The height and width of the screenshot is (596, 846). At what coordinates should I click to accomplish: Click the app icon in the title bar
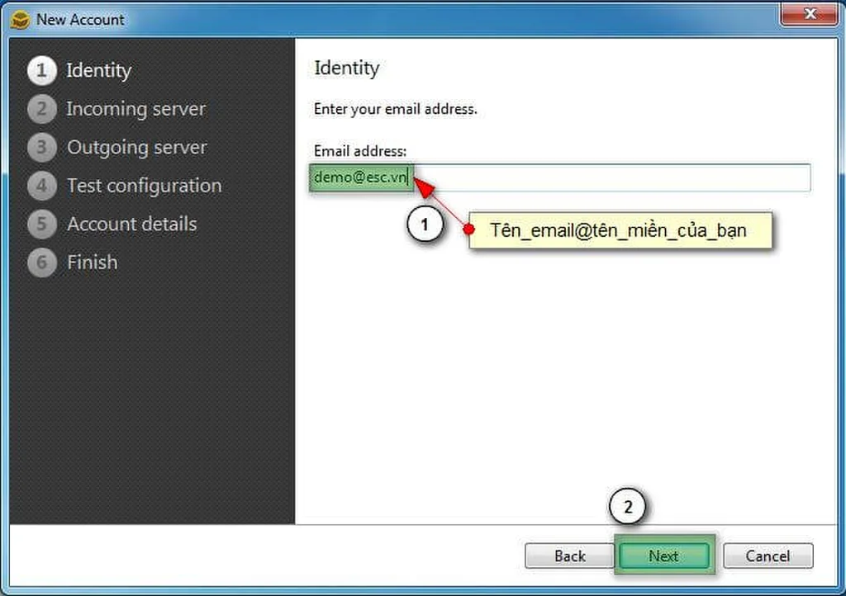[x=20, y=20]
